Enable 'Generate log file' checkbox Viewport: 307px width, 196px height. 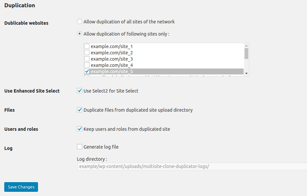(x=80, y=147)
